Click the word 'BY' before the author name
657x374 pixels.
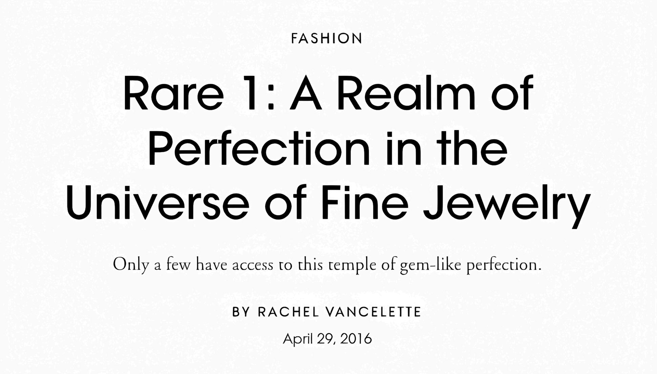point(241,312)
